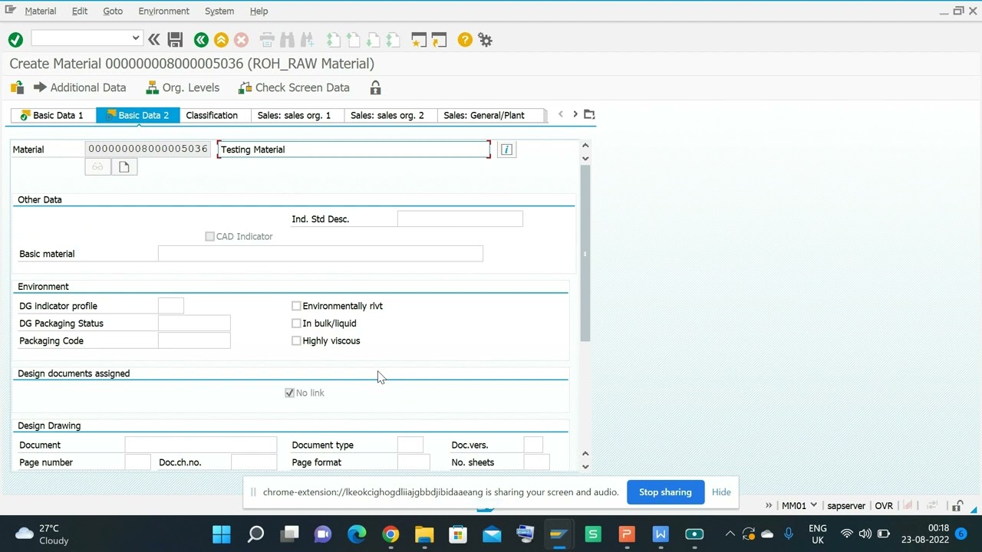This screenshot has width=982, height=552.
Task: Open Org. Levels
Action: 183,87
